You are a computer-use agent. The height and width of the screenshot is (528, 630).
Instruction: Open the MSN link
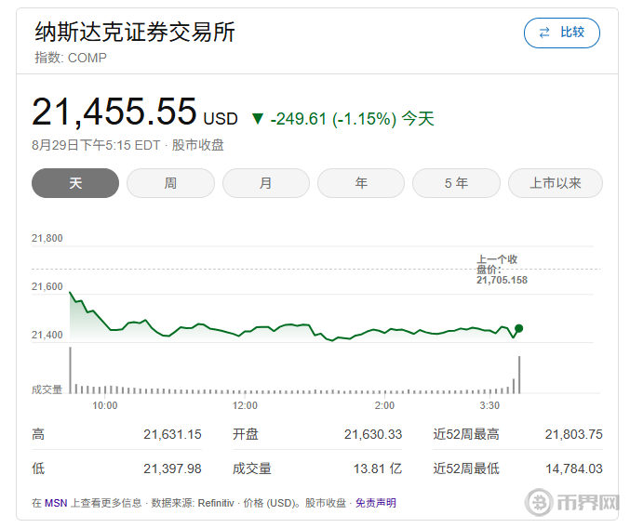56,503
